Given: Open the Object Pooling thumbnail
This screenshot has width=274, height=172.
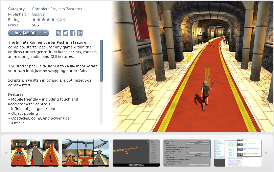Looking at the screenshot, I should [136, 153].
